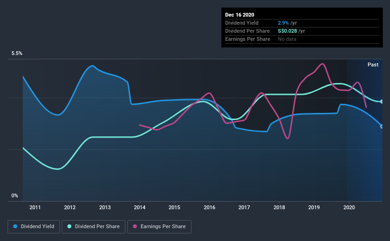Select the 2014 tick on the x-axis
This screenshot has width=390, height=241.
pos(140,207)
